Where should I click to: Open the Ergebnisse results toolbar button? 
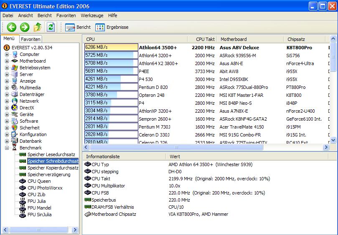click(112, 28)
